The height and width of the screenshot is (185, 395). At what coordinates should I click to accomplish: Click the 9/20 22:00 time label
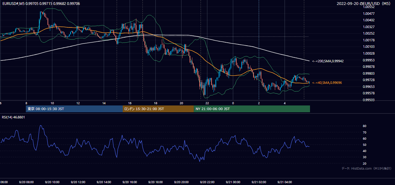tap(207, 182)
